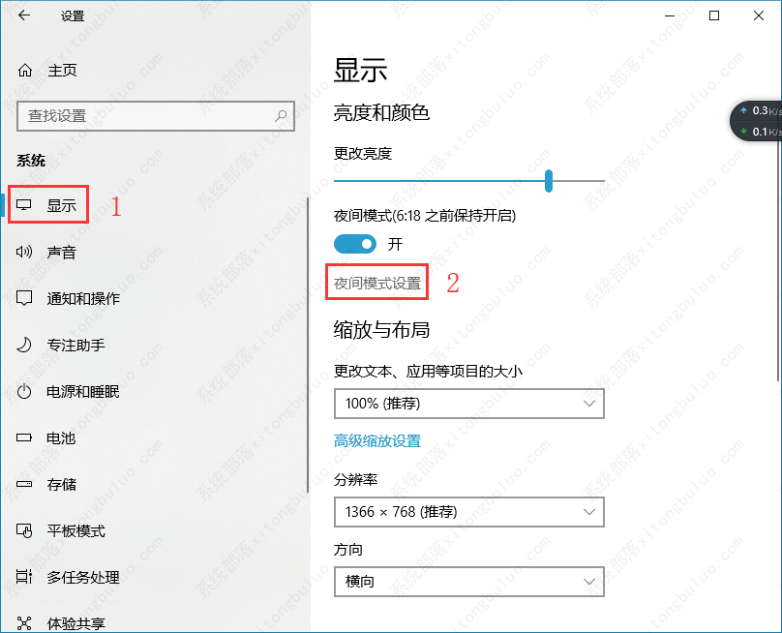Open advanced scaling settings (高级缩放设置) link
Image resolution: width=782 pixels, height=633 pixels.
pos(377,441)
